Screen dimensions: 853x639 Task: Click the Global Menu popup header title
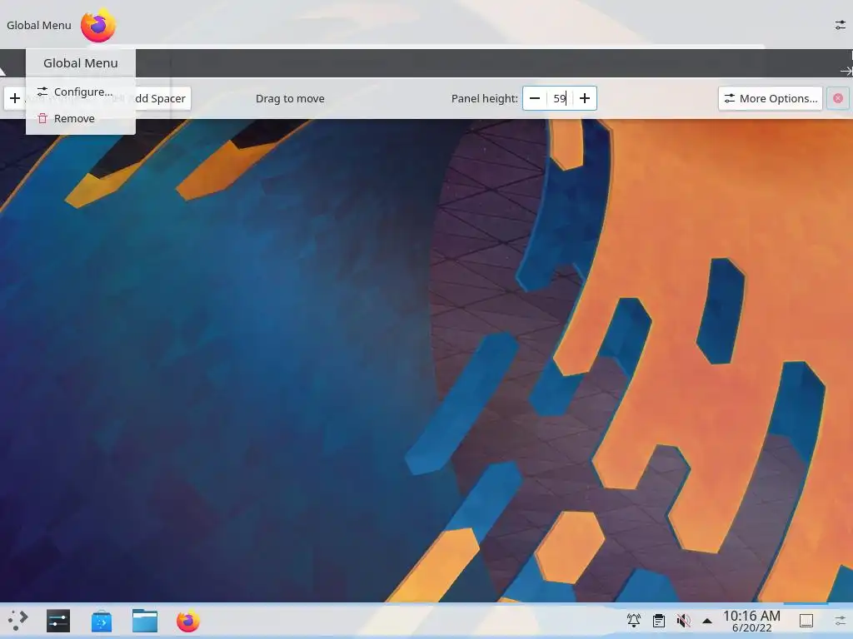point(81,63)
